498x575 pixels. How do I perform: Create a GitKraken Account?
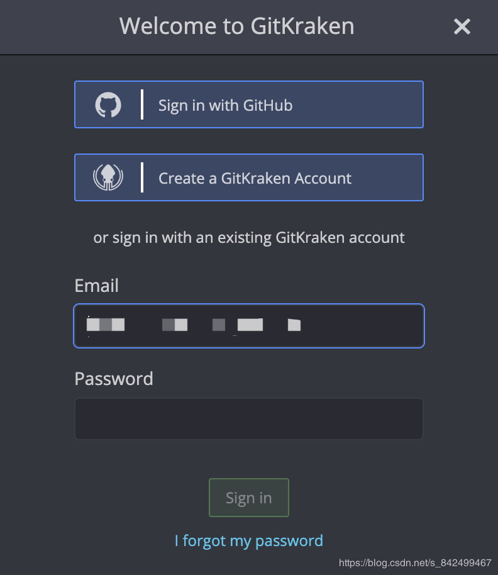tap(249, 177)
